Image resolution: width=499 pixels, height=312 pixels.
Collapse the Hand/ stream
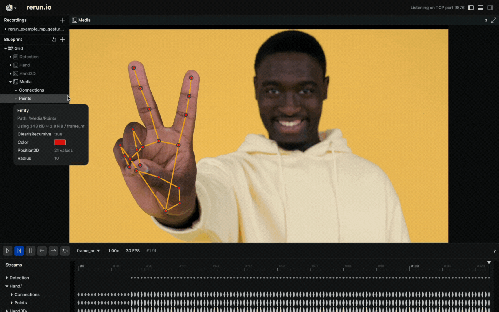[x=7, y=286]
